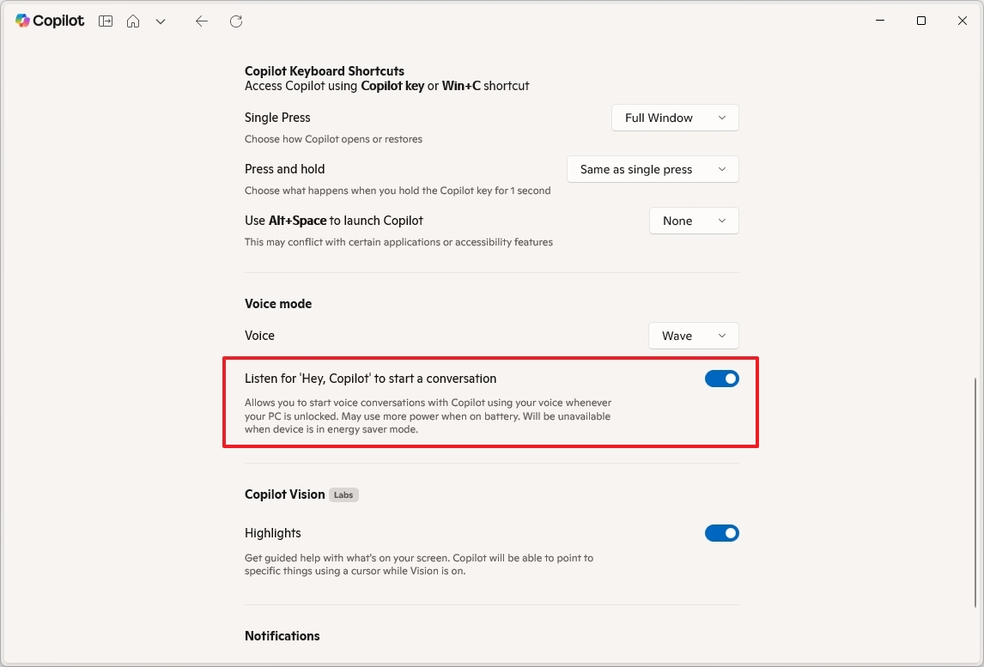Image resolution: width=984 pixels, height=667 pixels.
Task: Click the minimize icon in the title bar
Action: (880, 21)
